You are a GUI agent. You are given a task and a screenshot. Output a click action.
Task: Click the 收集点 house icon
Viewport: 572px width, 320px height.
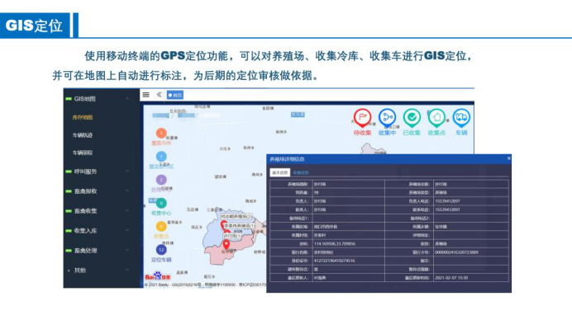point(436,118)
